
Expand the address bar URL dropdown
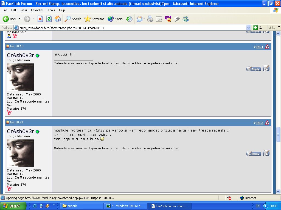[x=248, y=28]
